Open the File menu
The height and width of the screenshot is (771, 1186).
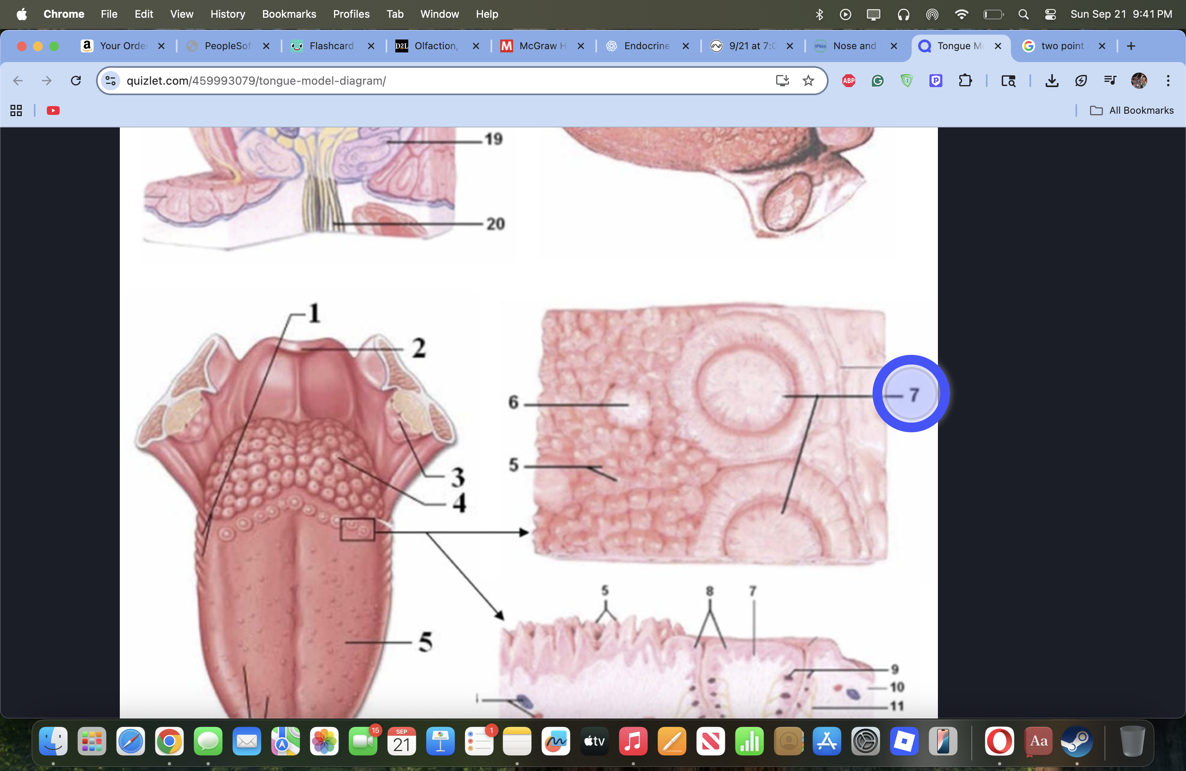(x=109, y=14)
